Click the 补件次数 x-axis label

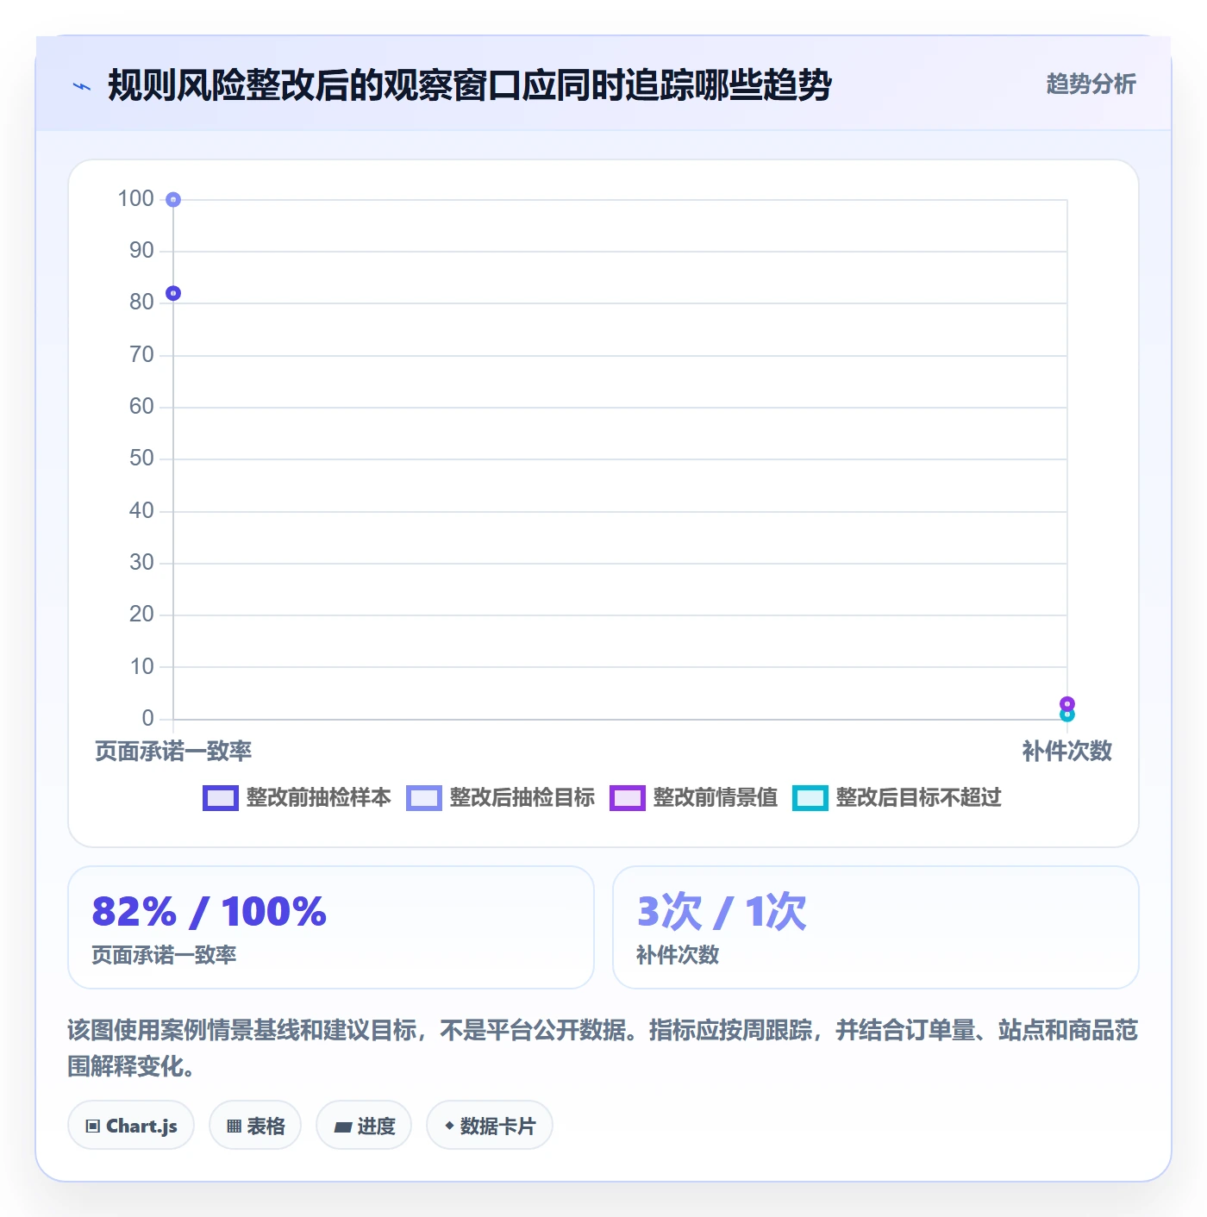click(1067, 752)
